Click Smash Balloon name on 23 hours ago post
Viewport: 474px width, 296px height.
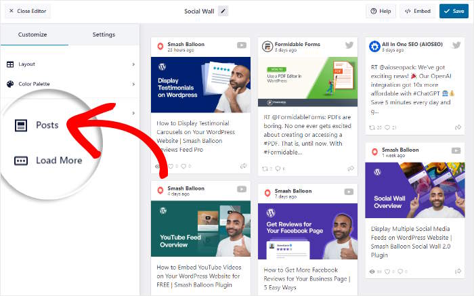(186, 44)
